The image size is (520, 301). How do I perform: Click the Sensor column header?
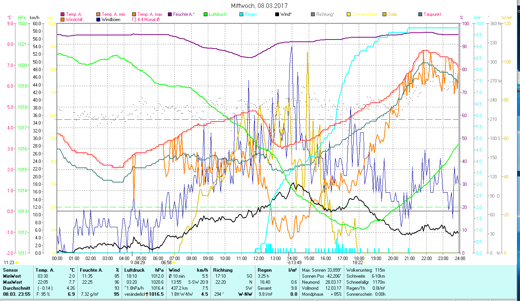click(10, 270)
